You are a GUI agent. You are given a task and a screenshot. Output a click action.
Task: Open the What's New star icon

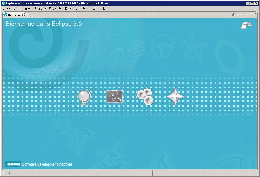coord(175,96)
